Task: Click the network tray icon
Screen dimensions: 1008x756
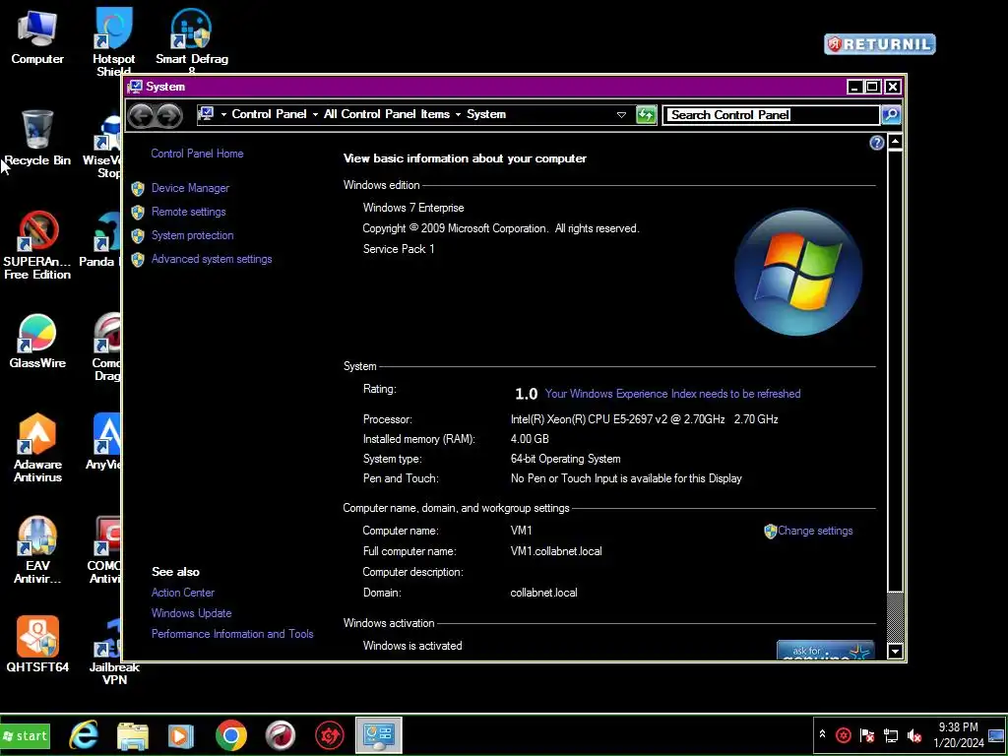Action: (891, 734)
